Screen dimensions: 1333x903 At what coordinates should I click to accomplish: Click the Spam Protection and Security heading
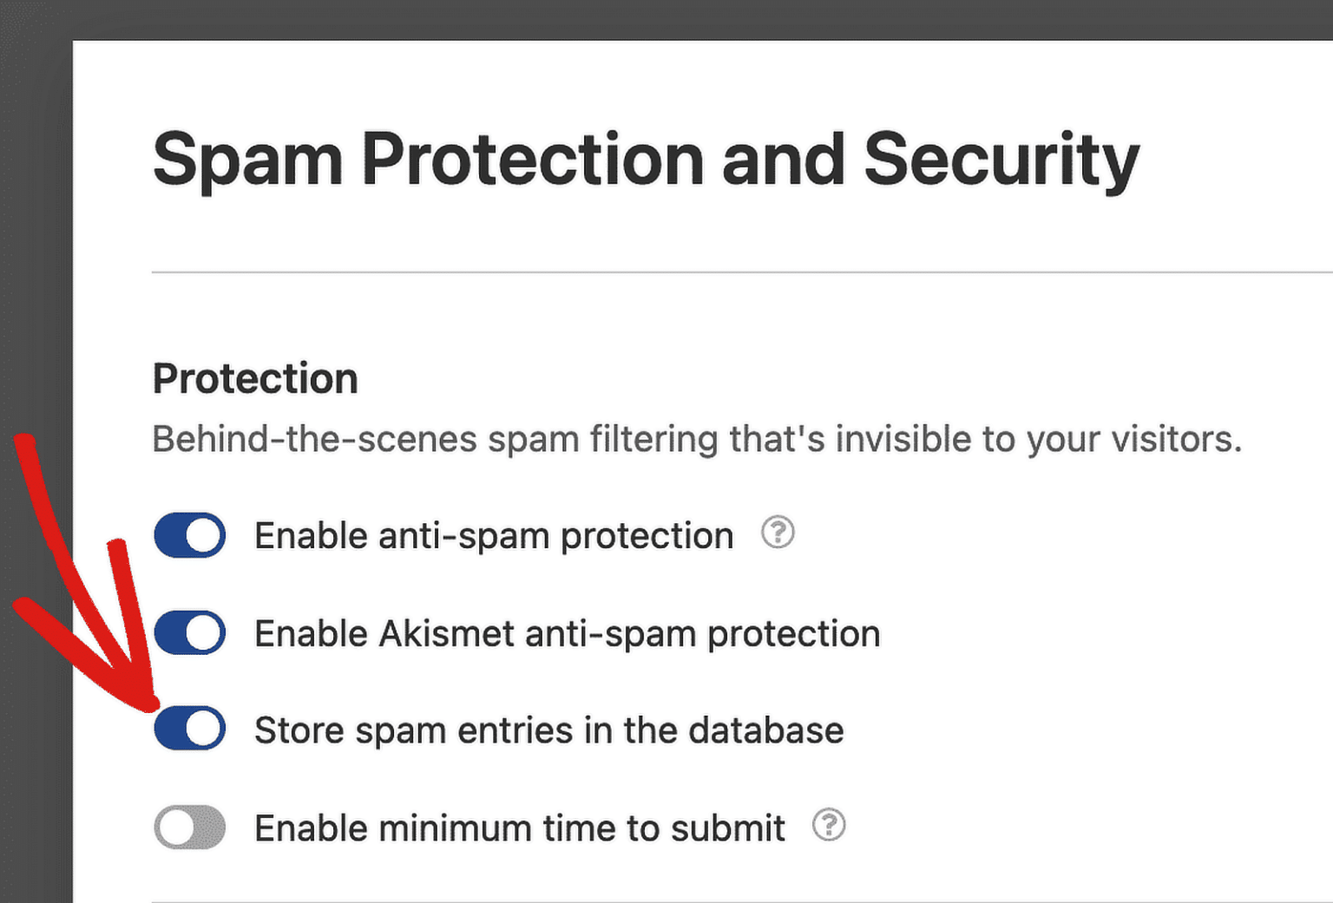pos(646,160)
